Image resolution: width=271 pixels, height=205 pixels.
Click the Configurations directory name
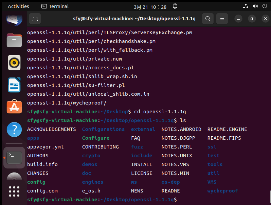pos(103,129)
